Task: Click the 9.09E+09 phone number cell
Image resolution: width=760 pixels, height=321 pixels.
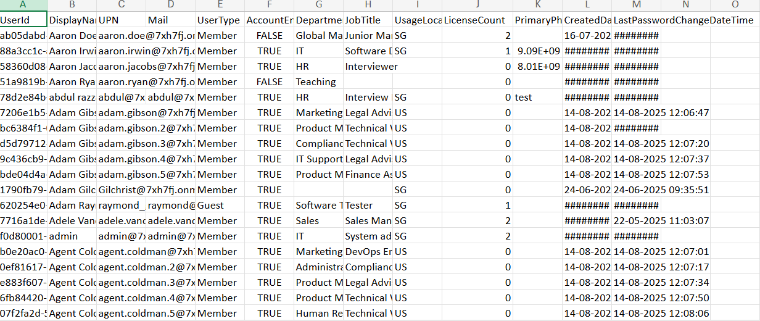Action: click(538, 51)
